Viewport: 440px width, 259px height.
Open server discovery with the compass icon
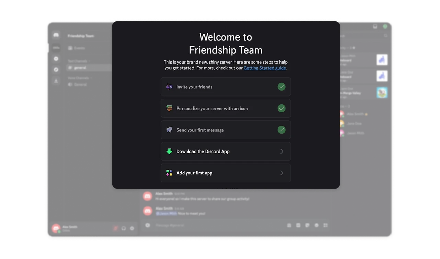[x=56, y=70]
